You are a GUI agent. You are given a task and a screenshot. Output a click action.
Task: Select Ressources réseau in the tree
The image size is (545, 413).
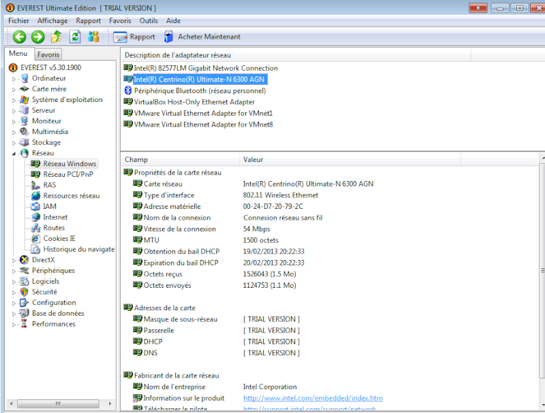pos(72,196)
